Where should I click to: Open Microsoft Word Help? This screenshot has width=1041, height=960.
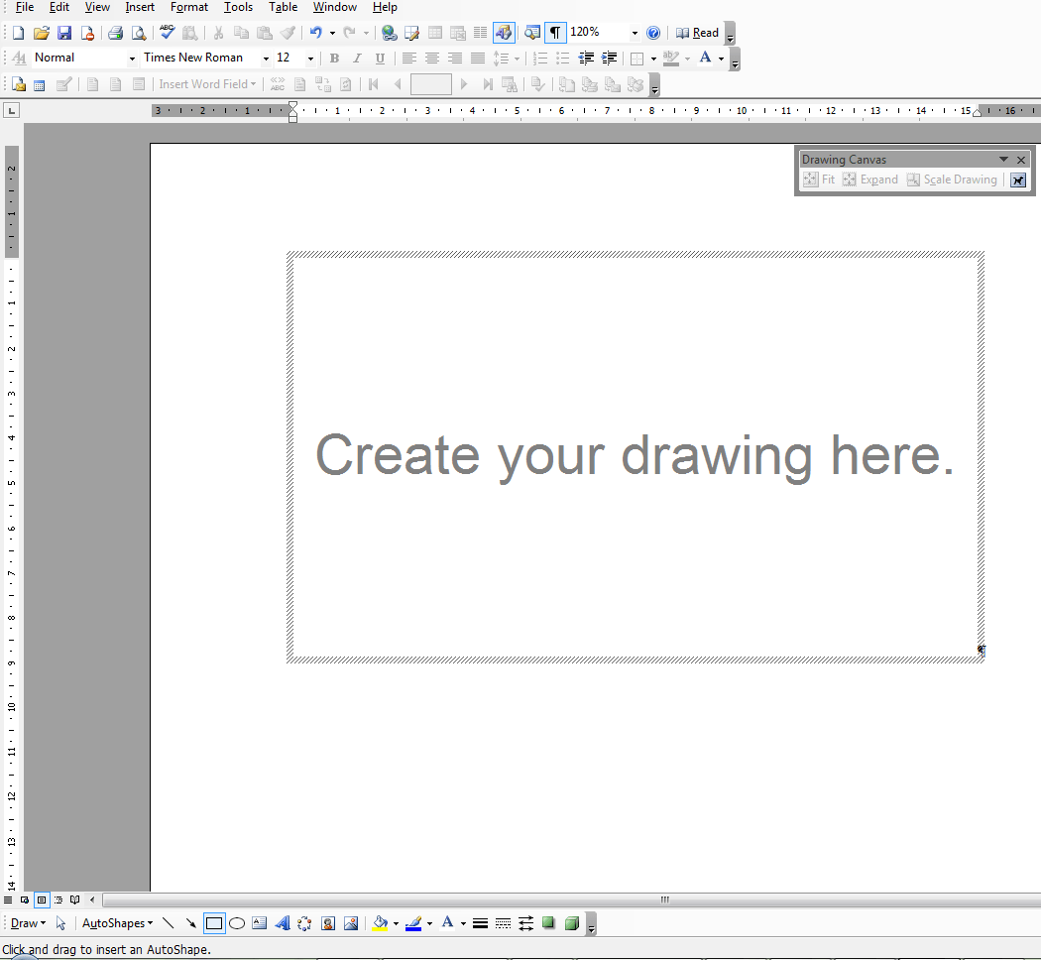653,33
